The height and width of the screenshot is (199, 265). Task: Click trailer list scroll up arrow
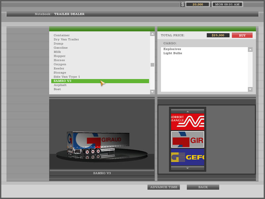pos(152,34)
